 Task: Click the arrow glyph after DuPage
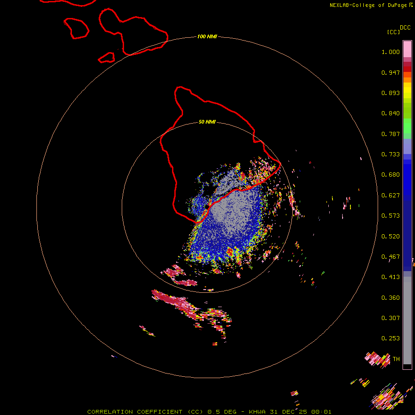click(x=411, y=5)
